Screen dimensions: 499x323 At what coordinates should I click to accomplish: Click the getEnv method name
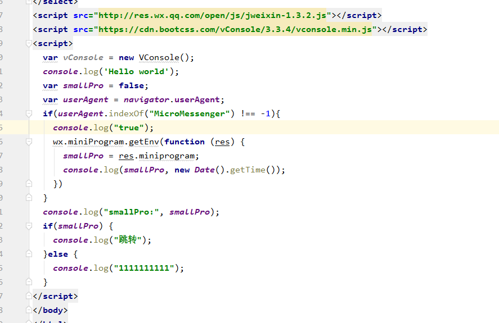(144, 142)
